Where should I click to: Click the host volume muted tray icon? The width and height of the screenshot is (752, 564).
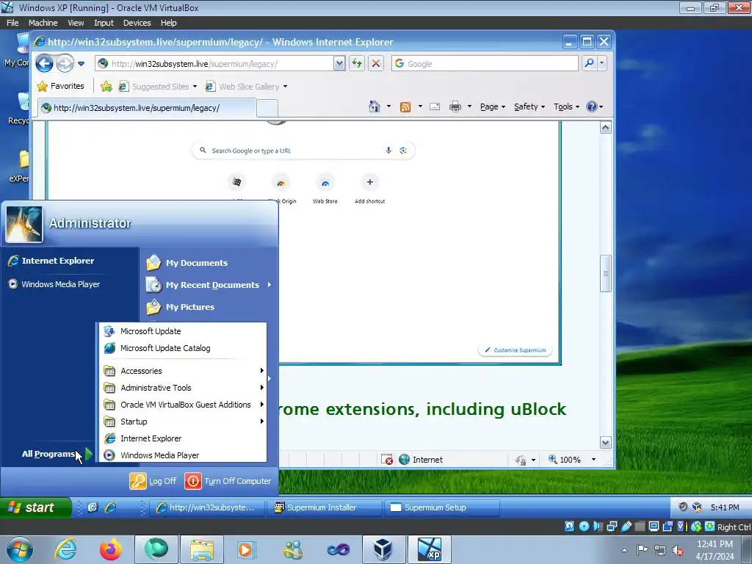678,550
